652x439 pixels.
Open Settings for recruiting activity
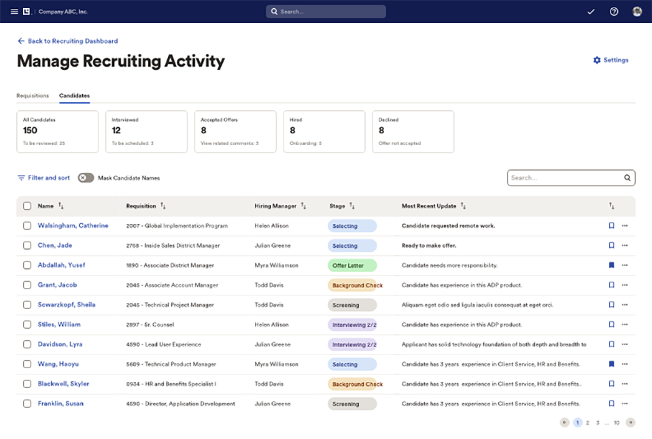click(x=611, y=60)
